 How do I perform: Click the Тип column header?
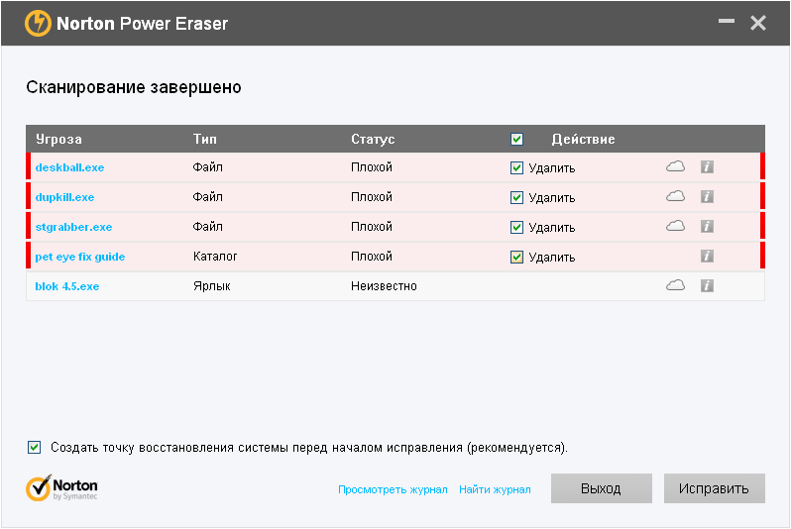205,139
